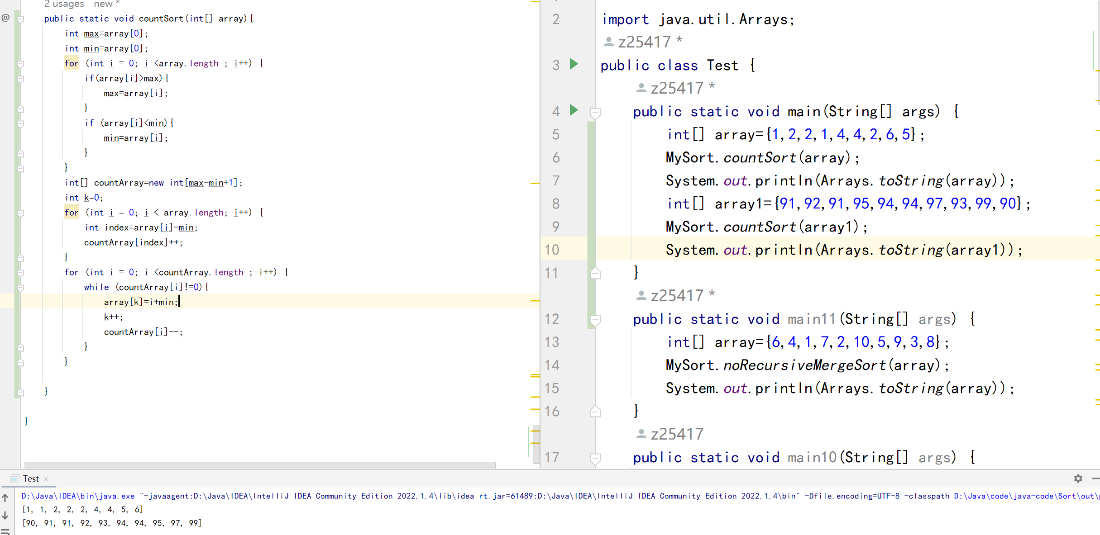This screenshot has height=535, width=1100.
Task: Open Run panel settings gear
Action: (1078, 478)
